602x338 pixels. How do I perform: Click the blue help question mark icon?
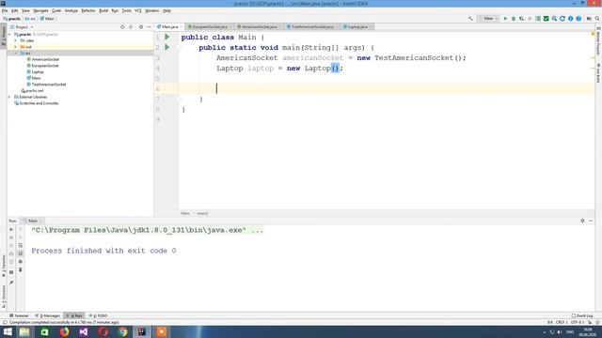[578, 19]
